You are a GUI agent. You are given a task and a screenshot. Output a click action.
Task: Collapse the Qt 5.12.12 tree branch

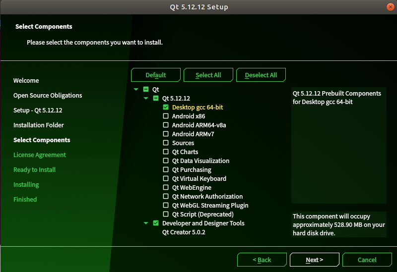pyautogui.click(x=146, y=98)
